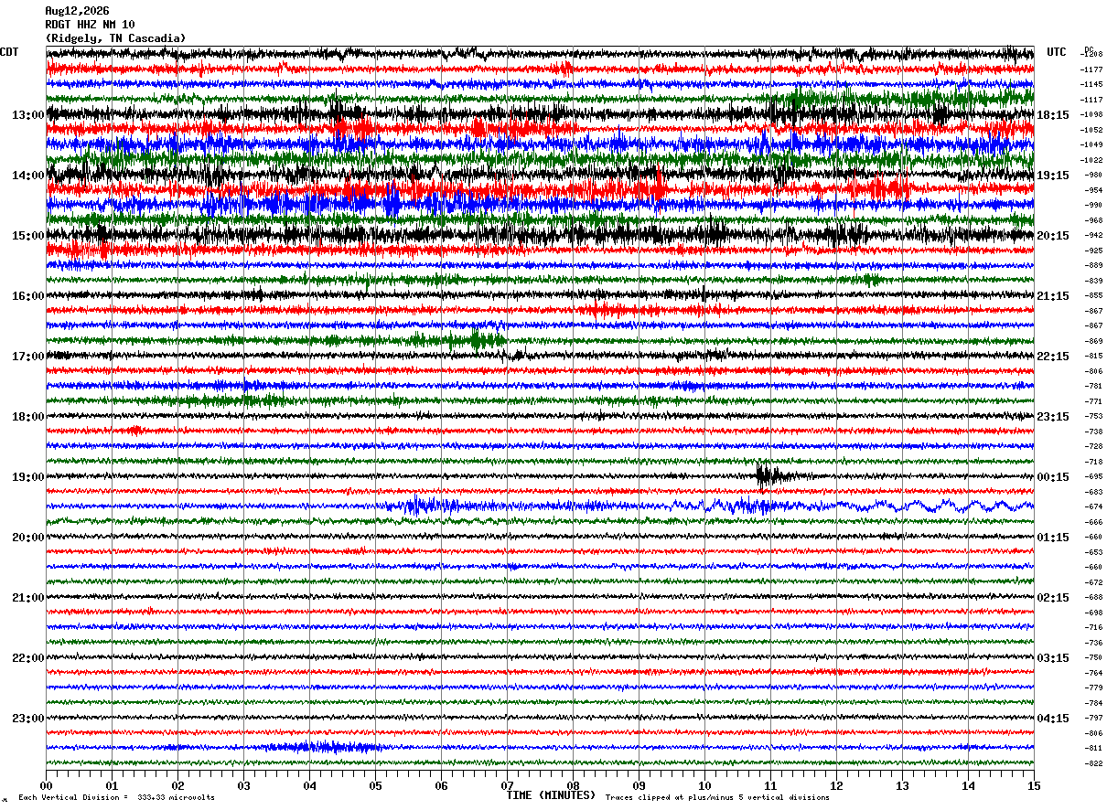This screenshot has width=1107, height=810.
Task: Pick minute 14 on the time axis
Action: [968, 785]
